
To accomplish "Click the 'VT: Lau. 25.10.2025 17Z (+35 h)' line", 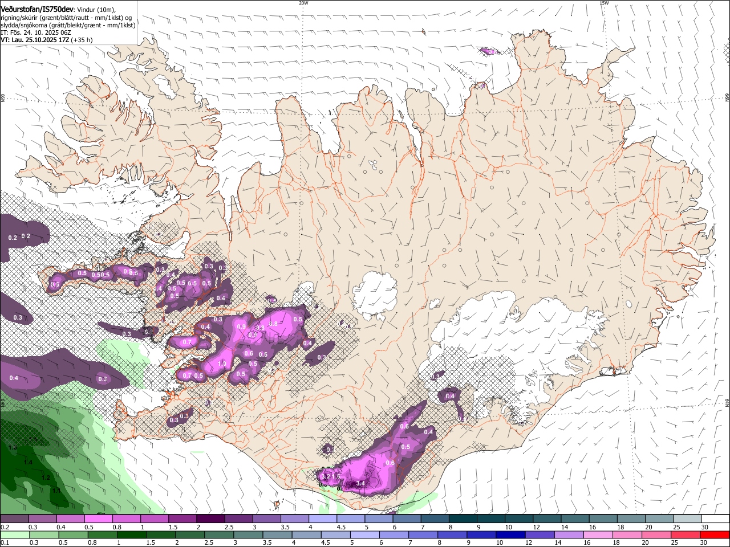I will (x=46, y=40).
